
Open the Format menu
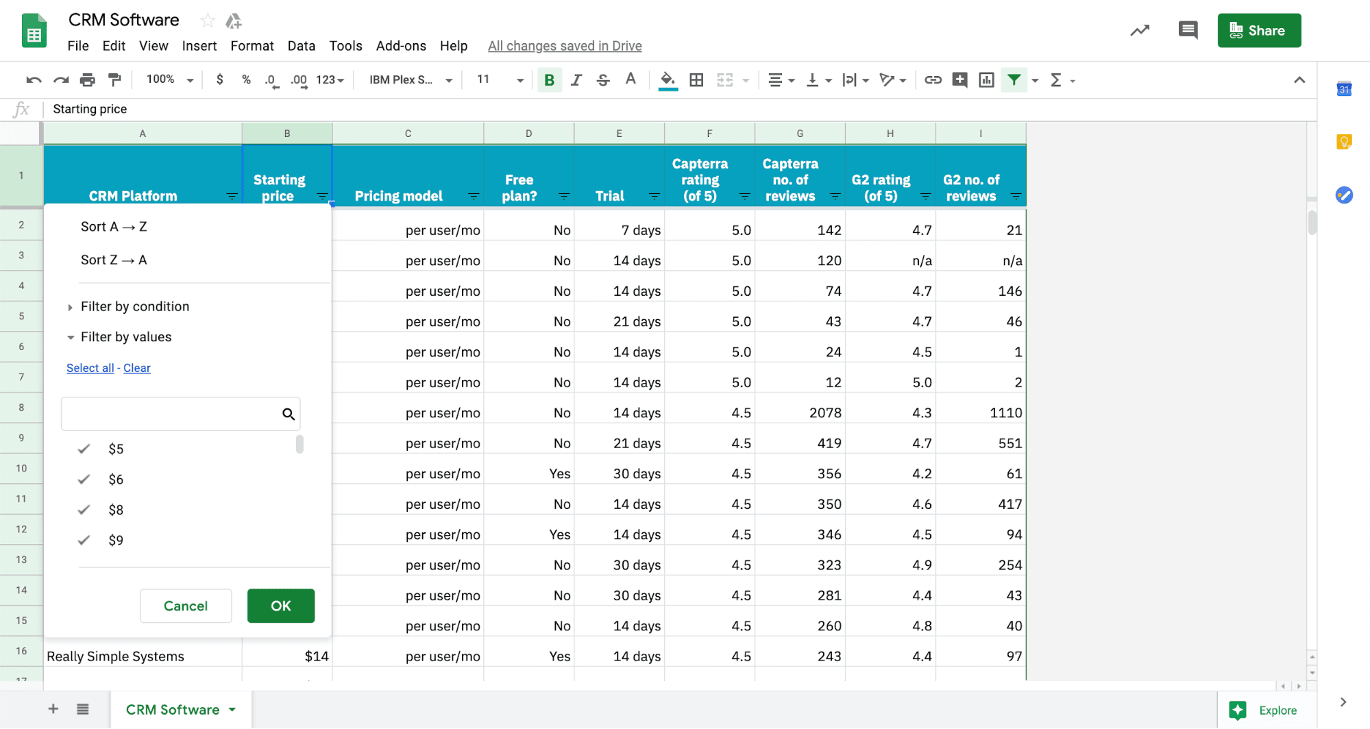(252, 46)
